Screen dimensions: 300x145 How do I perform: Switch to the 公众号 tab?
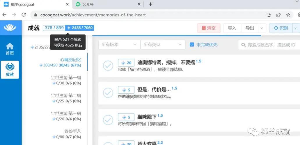pyautogui.click(x=108, y=4)
